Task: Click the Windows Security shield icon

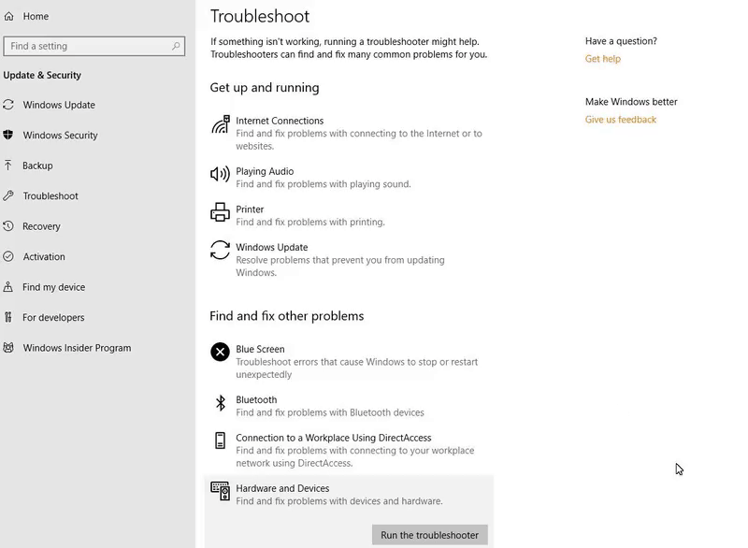Action: 8,135
